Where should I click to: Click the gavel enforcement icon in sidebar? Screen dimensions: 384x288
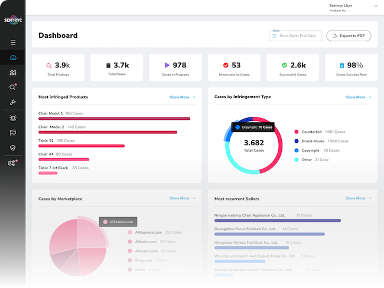[13, 102]
